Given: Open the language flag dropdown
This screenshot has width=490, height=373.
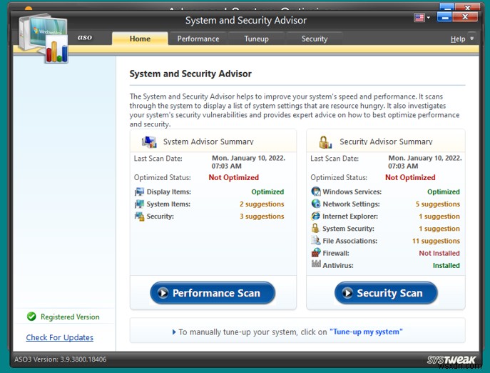Looking at the screenshot, I should pos(422,18).
